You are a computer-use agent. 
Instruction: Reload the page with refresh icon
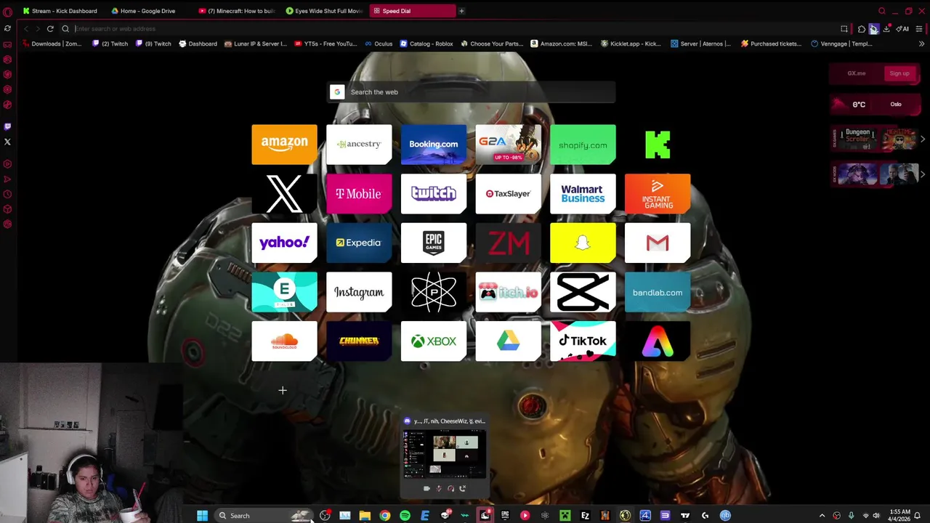[50, 29]
